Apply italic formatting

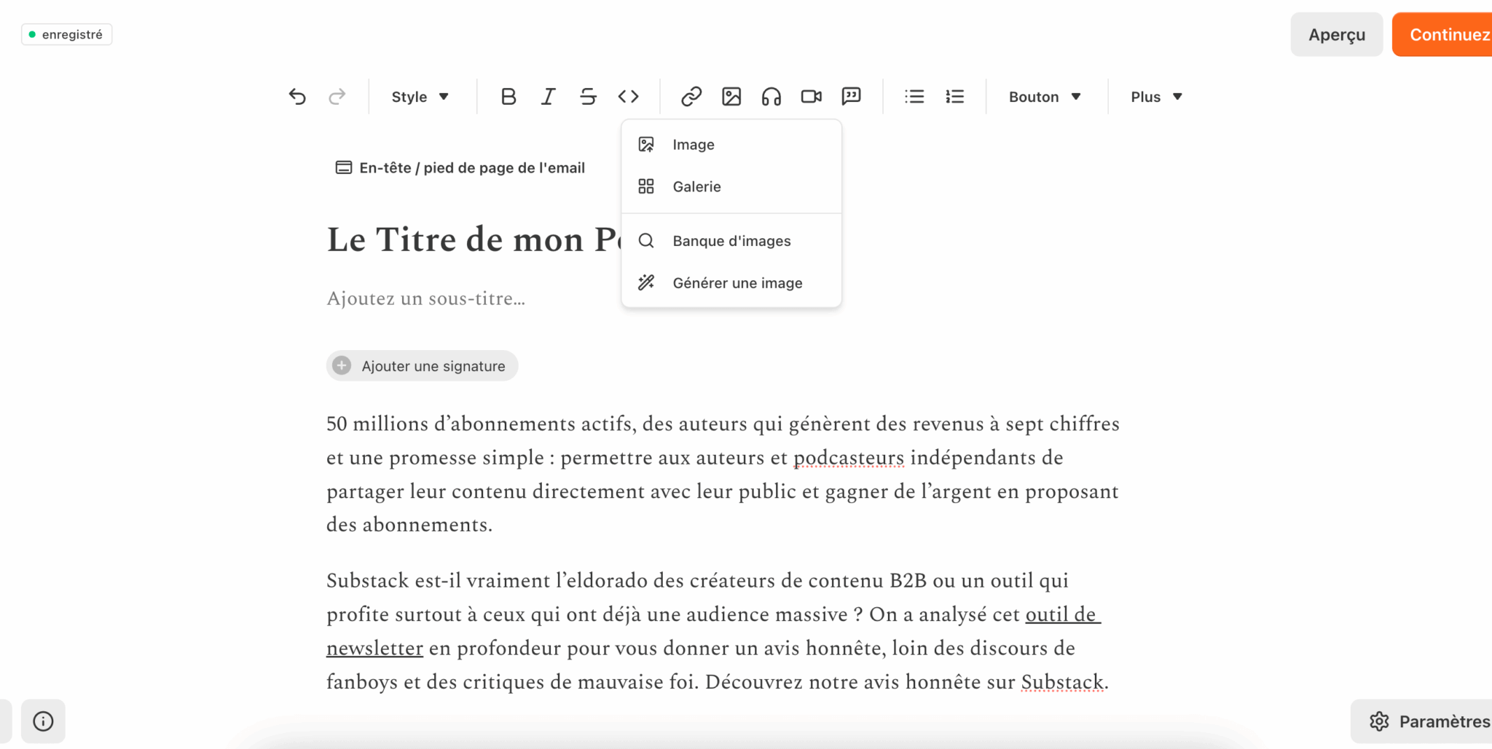point(548,97)
